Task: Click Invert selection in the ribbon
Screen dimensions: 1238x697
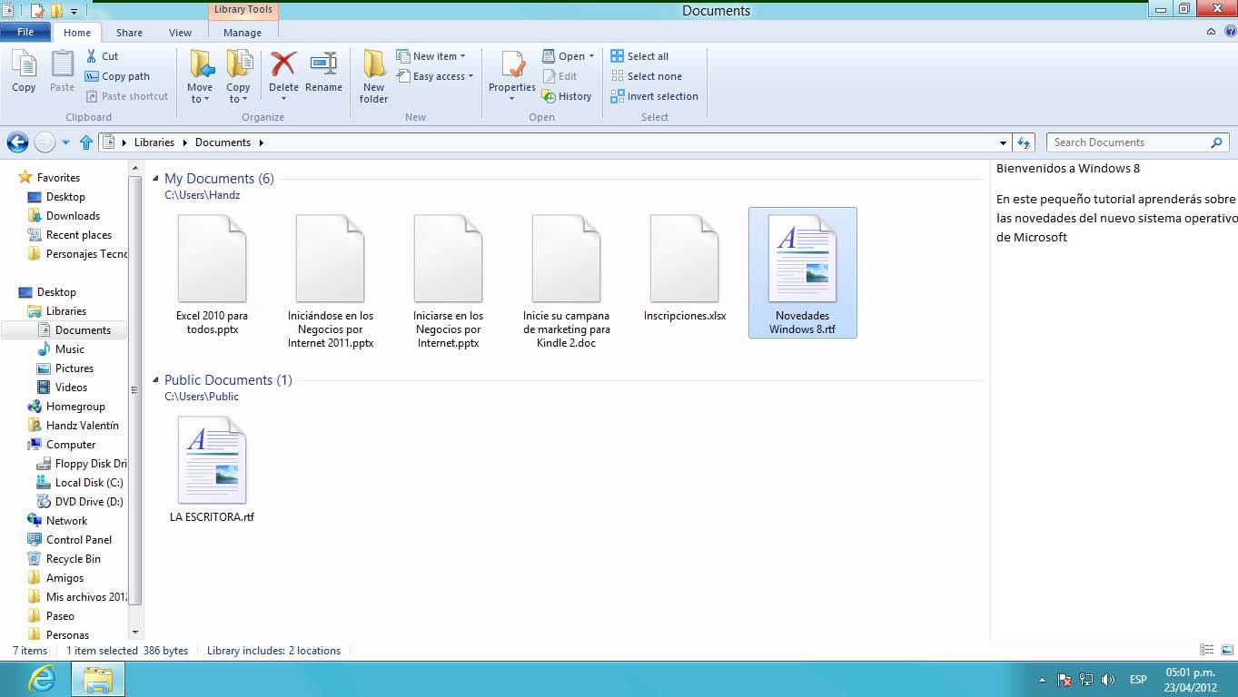Action: click(x=654, y=96)
